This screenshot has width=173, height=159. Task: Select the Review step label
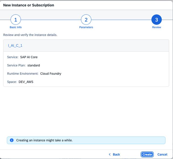157,27
